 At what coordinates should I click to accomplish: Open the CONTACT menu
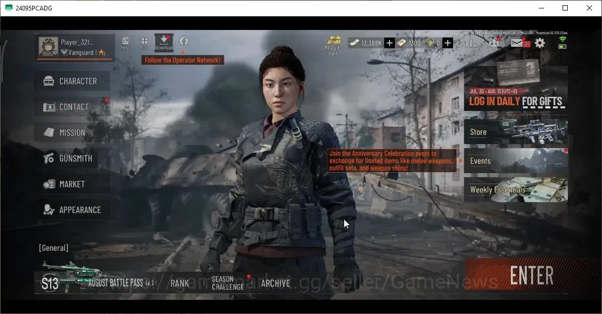pyautogui.click(x=72, y=107)
